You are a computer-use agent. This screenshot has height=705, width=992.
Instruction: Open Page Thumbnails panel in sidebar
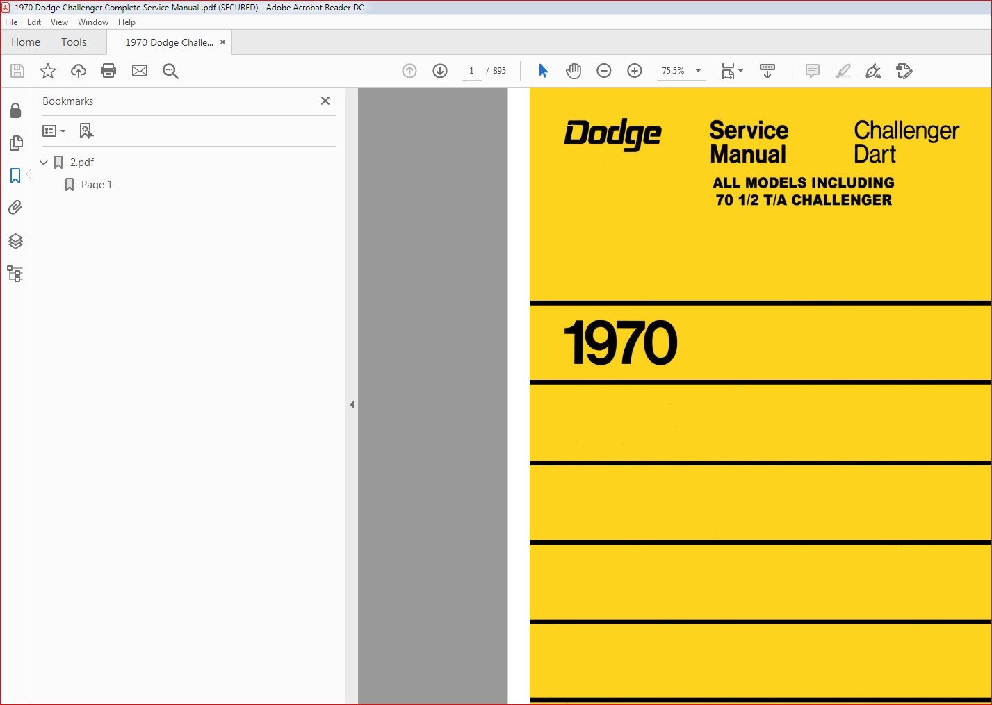click(x=15, y=143)
